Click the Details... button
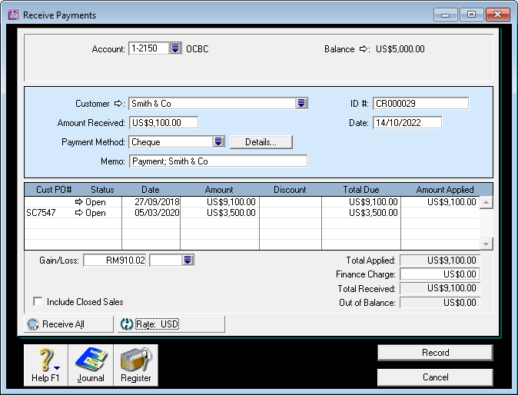Screen dimensions: 518x395 [x=262, y=142]
